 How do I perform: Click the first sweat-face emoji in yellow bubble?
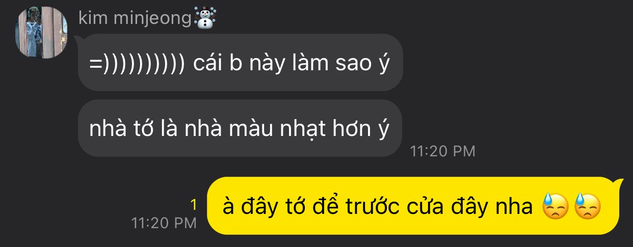tap(556, 206)
